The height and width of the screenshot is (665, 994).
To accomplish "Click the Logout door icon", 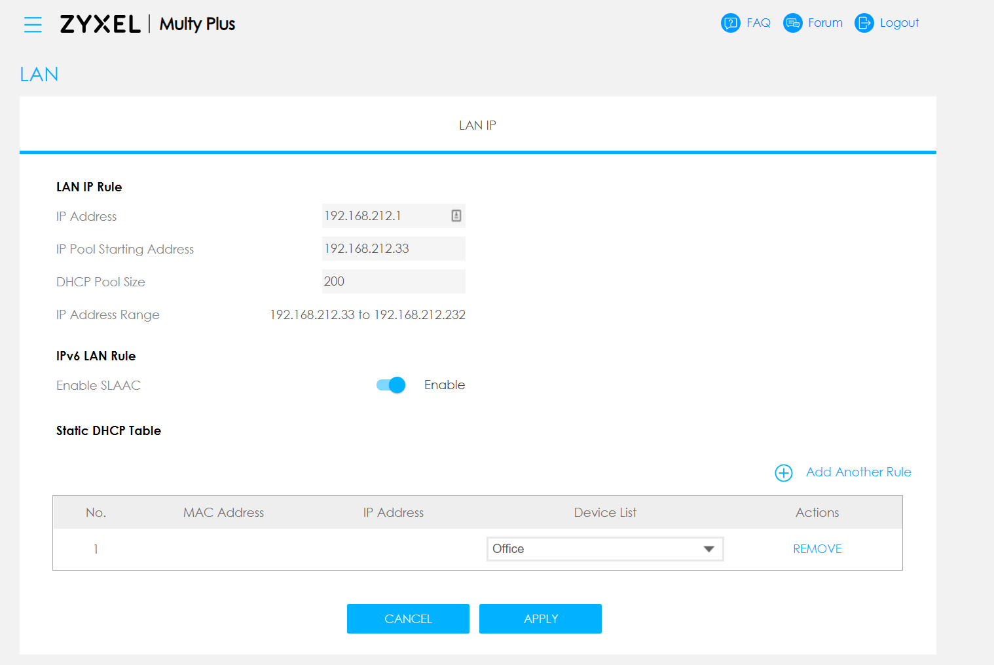I will tap(864, 23).
